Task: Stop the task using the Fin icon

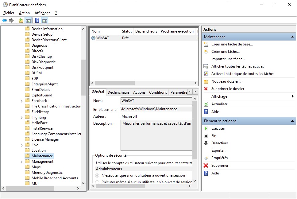Action: pyautogui.click(x=206, y=136)
